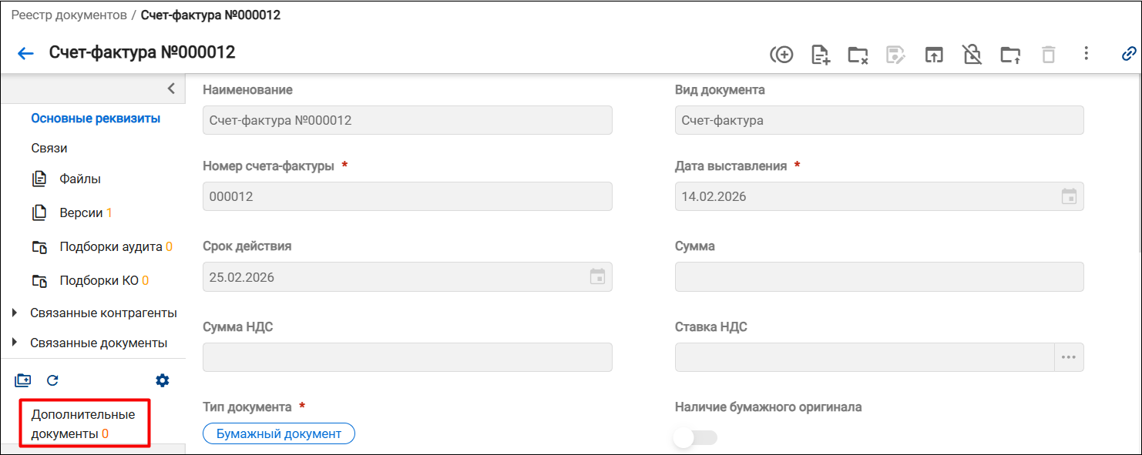Click the document with plus icon
1142x455 pixels.
point(821,54)
